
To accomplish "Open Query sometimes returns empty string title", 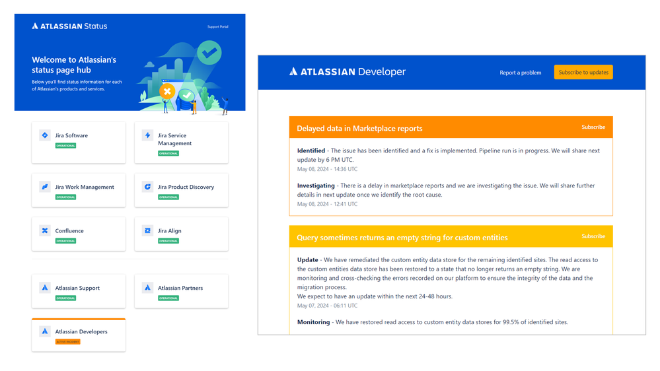I will point(402,238).
